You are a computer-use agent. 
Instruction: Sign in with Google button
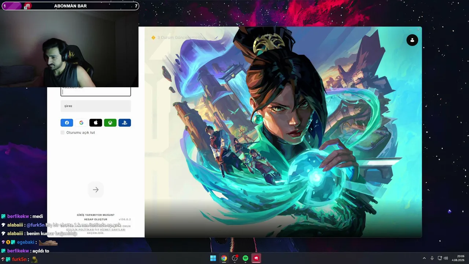click(x=81, y=123)
